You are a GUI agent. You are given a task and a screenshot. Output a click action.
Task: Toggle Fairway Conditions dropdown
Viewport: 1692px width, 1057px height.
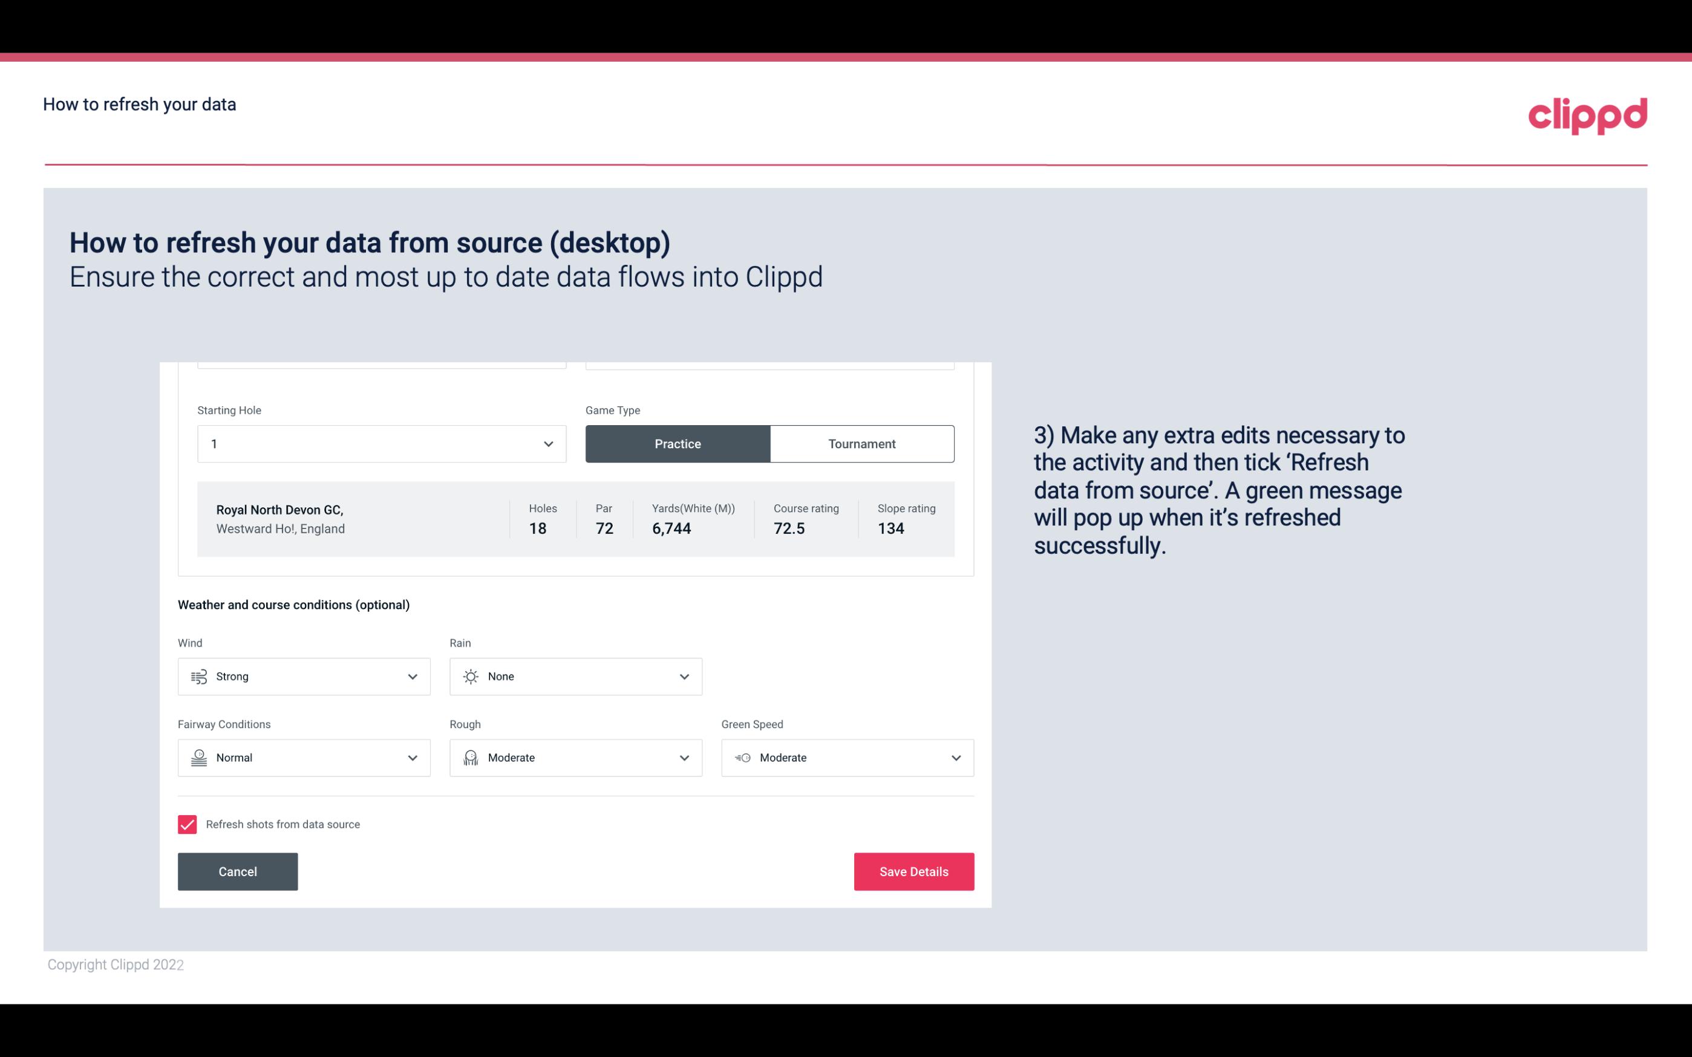(411, 758)
